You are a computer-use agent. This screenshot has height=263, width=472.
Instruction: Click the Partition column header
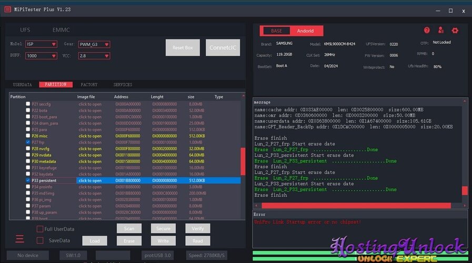pos(18,97)
